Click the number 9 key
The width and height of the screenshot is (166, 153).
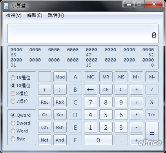121,102
